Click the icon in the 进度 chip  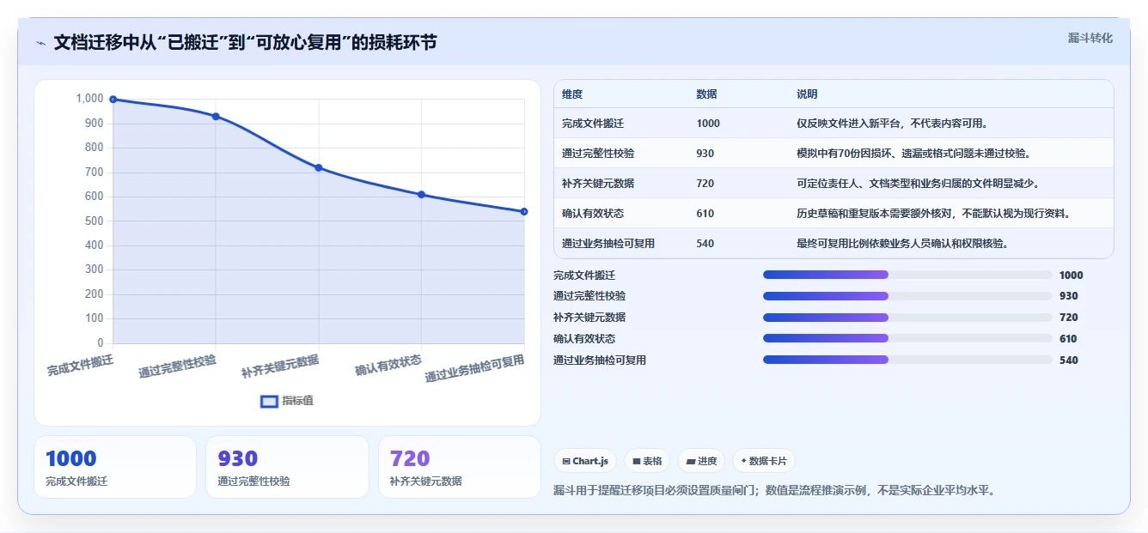pyautogui.click(x=691, y=461)
